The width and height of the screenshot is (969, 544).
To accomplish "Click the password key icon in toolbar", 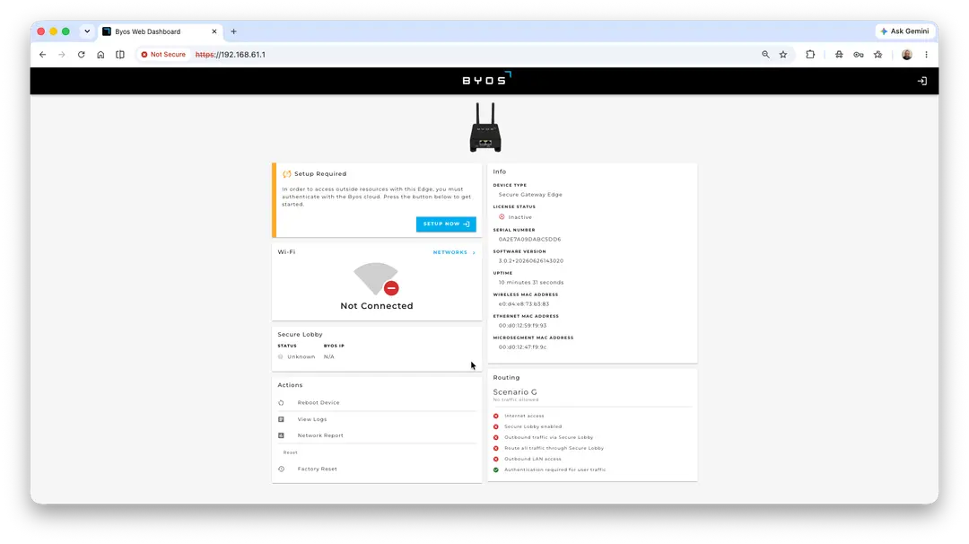I will pos(859,55).
